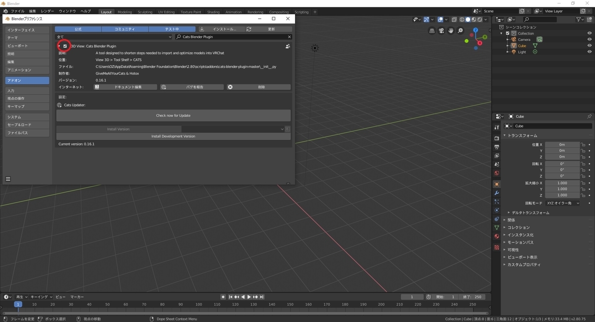
Task: Expand the 可視性 panel
Action: 513,250
